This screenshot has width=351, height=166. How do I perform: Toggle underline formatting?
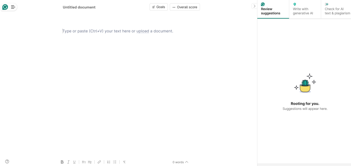point(74,162)
